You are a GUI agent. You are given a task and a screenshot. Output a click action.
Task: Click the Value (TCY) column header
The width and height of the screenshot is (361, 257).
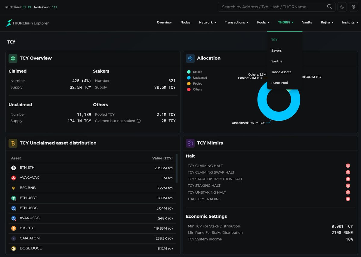[x=162, y=158]
